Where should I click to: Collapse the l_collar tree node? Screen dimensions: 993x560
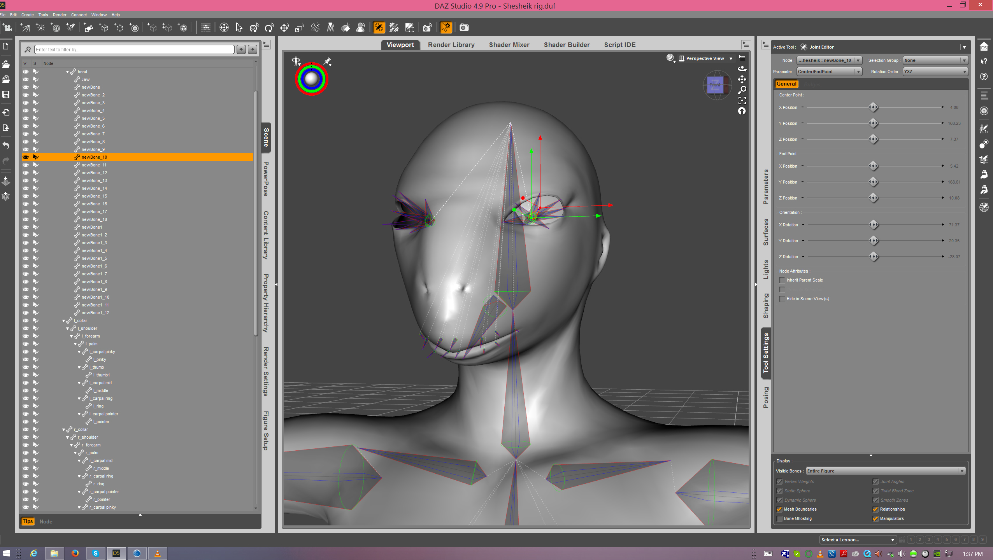pyautogui.click(x=63, y=321)
